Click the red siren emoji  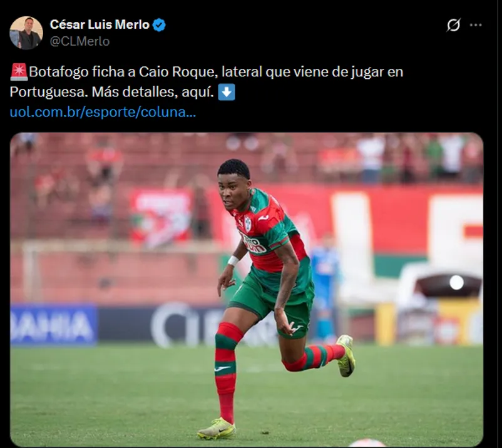[19, 72]
